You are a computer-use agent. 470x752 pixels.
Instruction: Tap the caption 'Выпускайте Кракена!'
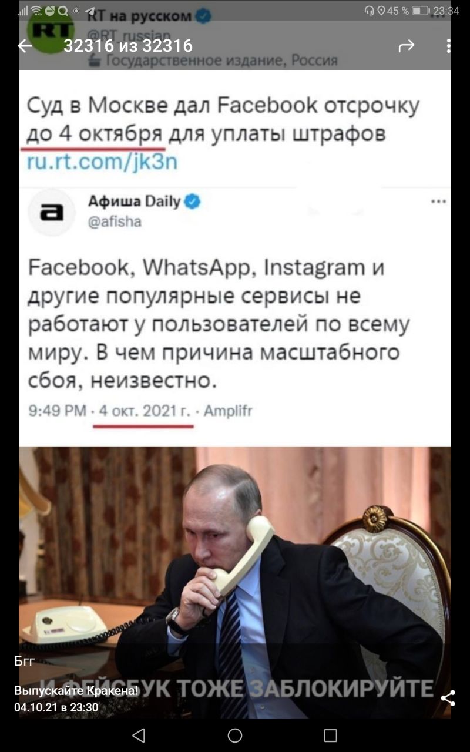click(76, 690)
